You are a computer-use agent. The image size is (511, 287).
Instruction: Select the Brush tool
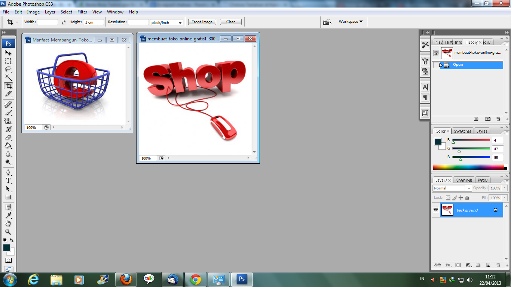[8, 112]
